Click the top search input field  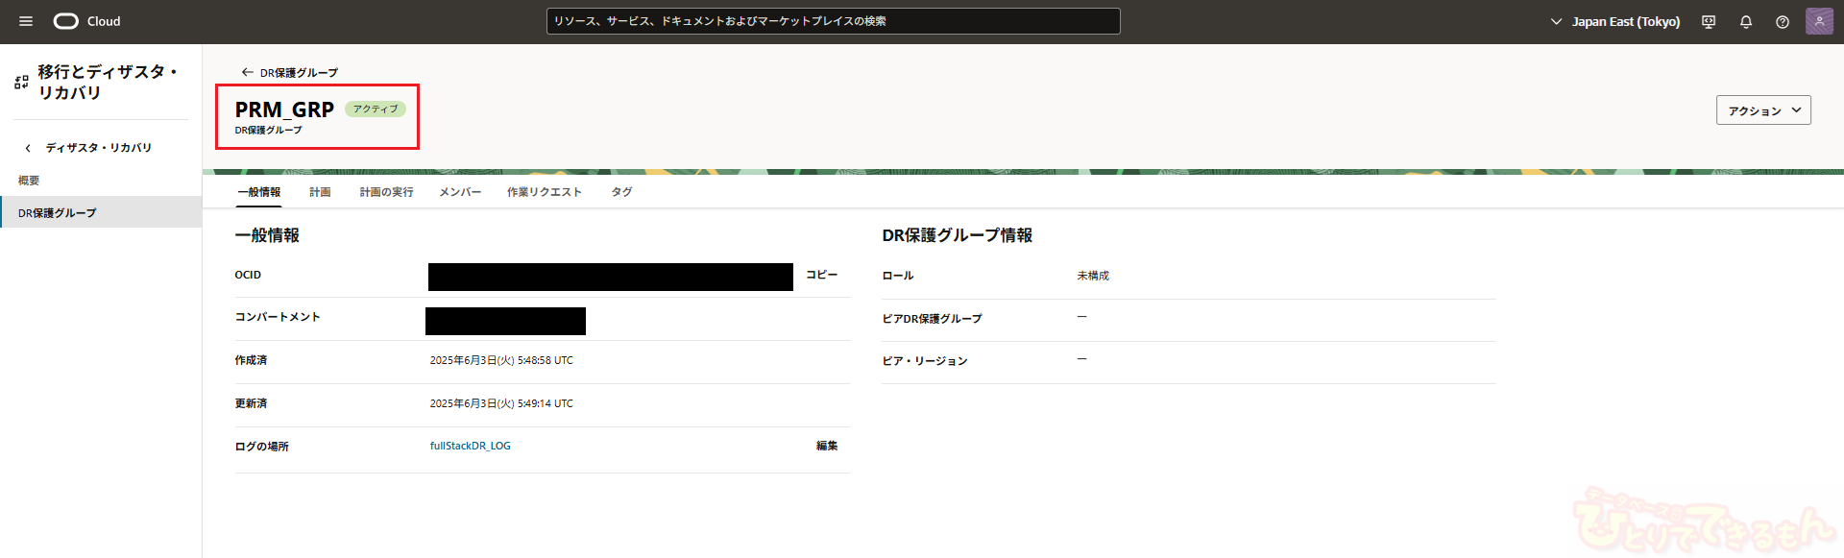(833, 21)
